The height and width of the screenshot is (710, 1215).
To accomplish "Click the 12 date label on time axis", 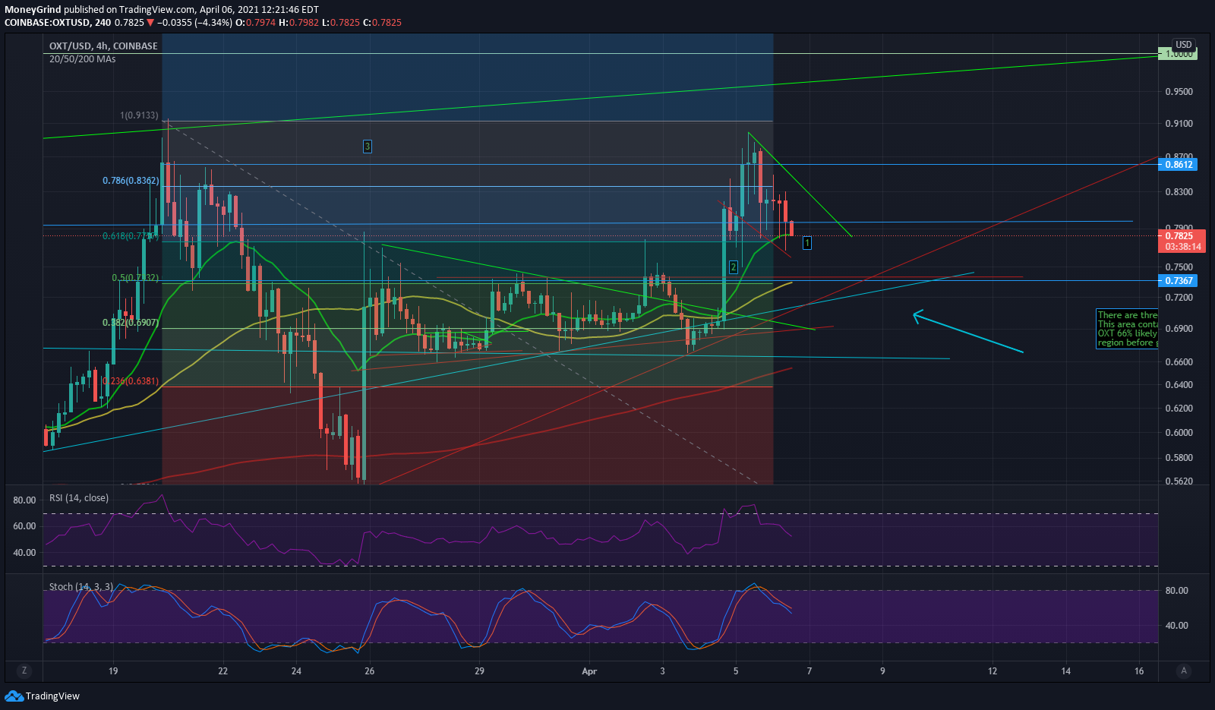I will [993, 671].
